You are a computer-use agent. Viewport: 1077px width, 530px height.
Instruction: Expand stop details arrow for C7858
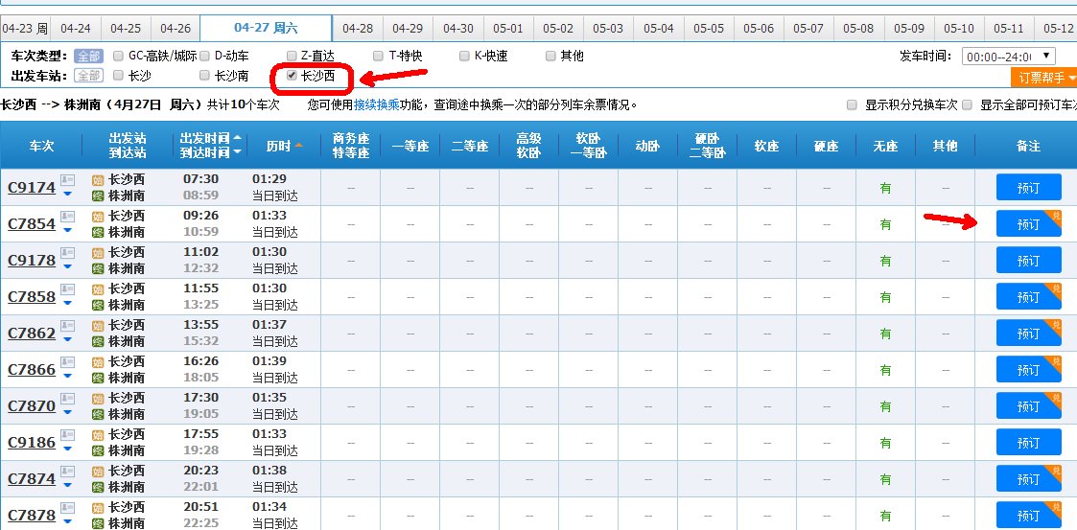coord(67,303)
